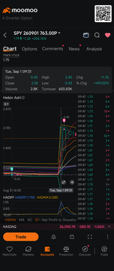Tap the QR code image
Screen dimensions: 114x271
[103, 14]
